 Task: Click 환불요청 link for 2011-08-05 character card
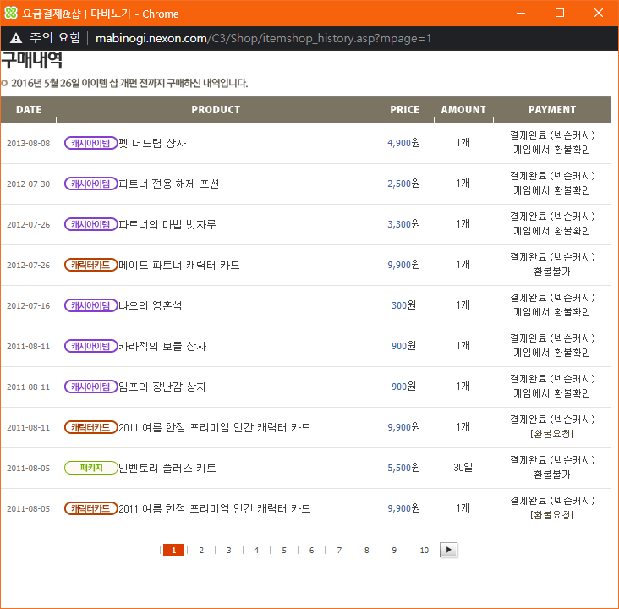pyautogui.click(x=552, y=515)
